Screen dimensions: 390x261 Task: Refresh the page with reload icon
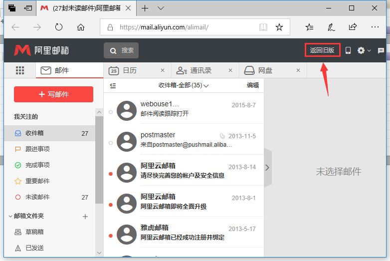[59, 27]
